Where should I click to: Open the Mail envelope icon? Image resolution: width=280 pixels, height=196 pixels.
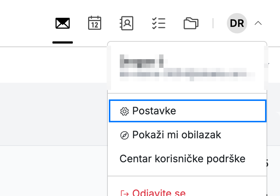[x=63, y=23]
